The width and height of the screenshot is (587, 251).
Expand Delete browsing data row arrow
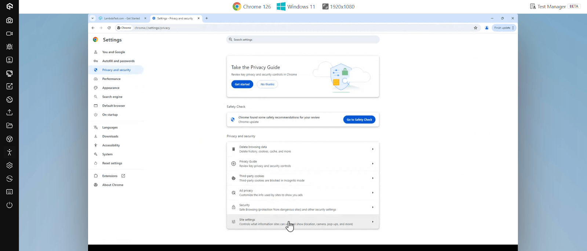click(x=373, y=149)
